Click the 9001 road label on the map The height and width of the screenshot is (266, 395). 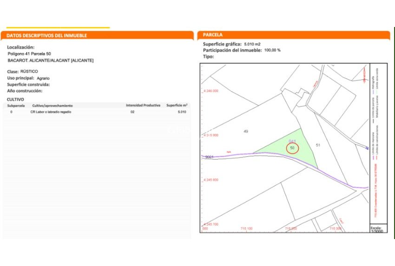point(209,157)
